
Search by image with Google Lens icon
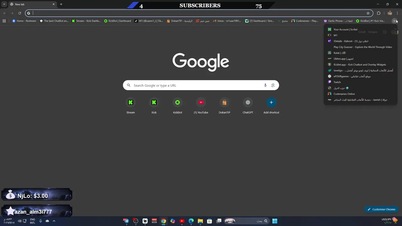point(273,85)
